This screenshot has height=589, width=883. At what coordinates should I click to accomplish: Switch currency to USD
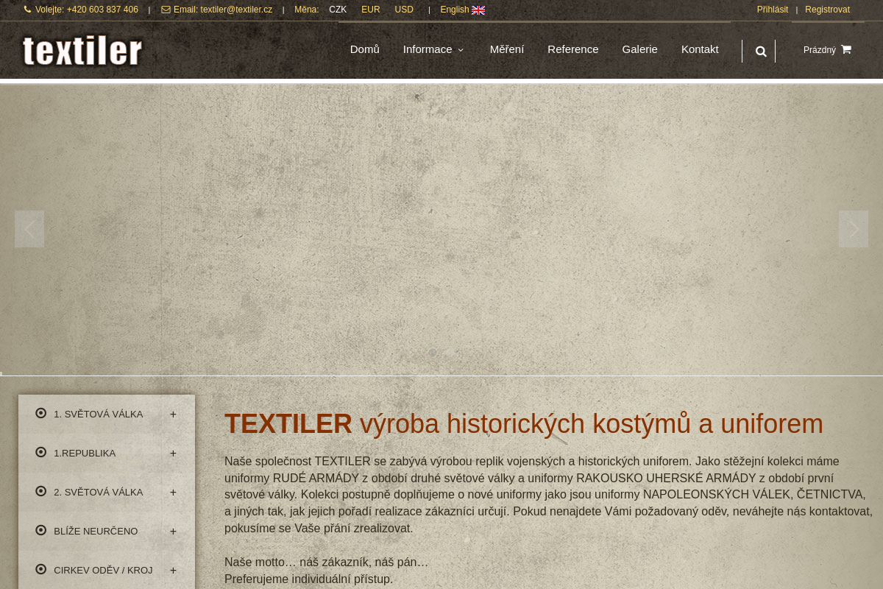point(403,10)
